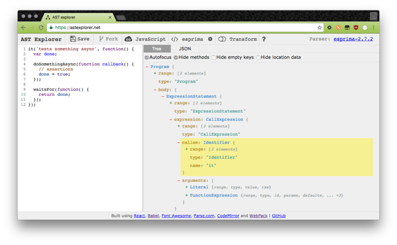Open the WebPack footer link
The height and width of the screenshot is (245, 397).
click(x=258, y=216)
